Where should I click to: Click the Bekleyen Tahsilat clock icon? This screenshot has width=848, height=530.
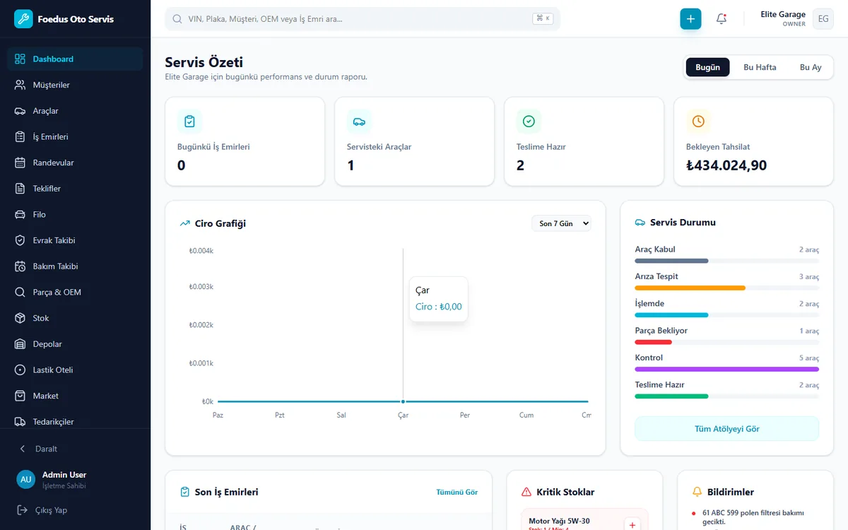coord(698,122)
